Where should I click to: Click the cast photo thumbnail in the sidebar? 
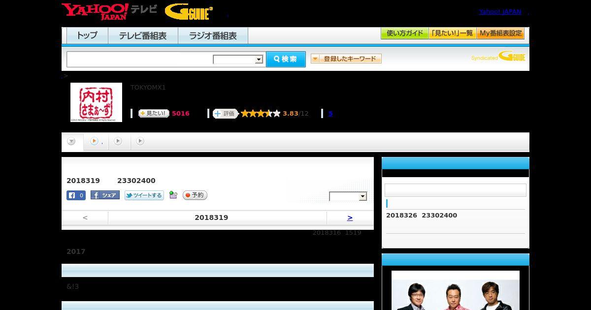(455, 290)
